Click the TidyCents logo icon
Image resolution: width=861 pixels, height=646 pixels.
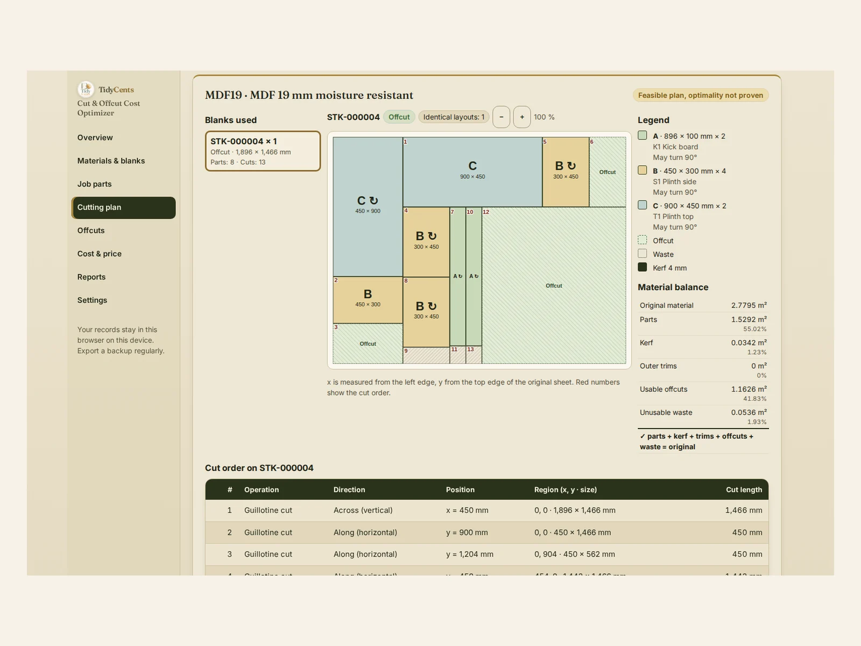point(86,89)
